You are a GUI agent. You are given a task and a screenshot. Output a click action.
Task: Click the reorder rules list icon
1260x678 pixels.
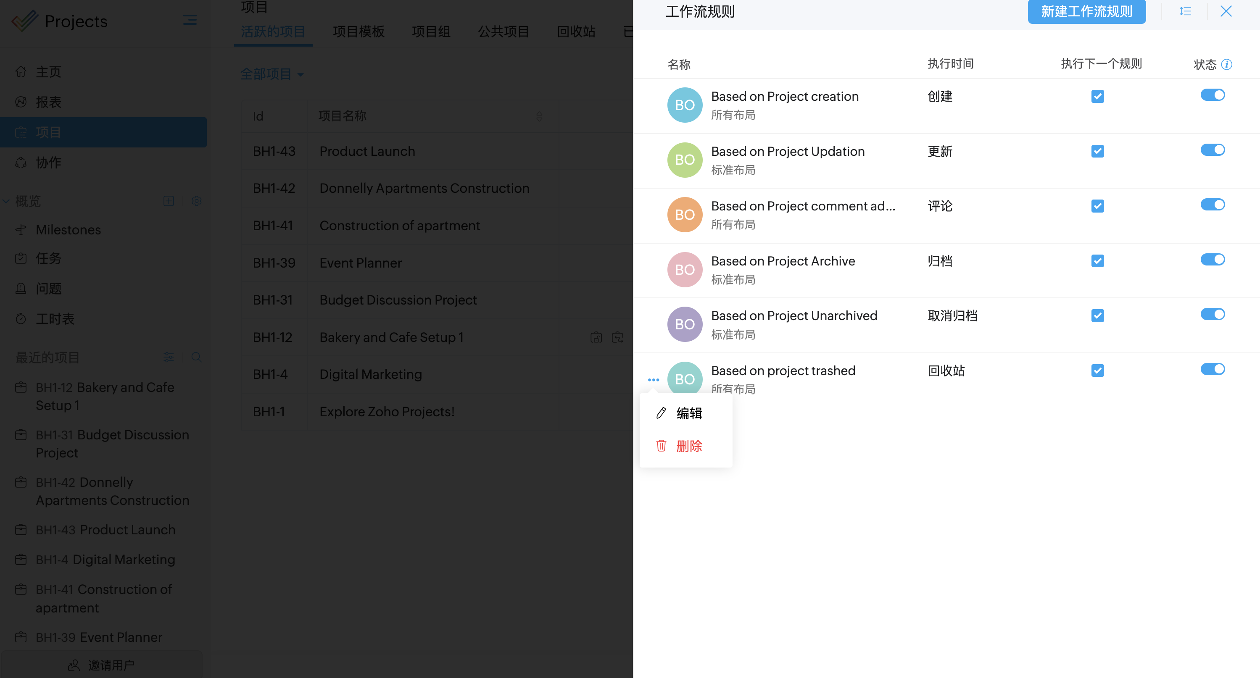(x=1185, y=11)
